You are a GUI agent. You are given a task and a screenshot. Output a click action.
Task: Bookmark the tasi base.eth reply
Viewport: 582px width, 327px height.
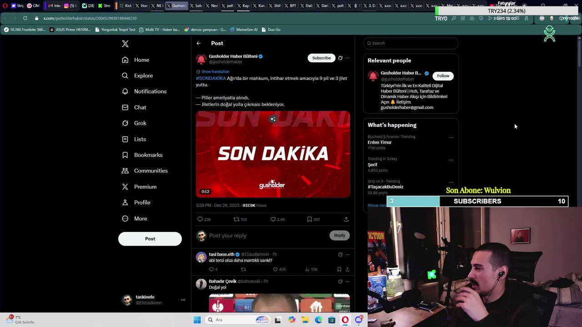click(339, 269)
